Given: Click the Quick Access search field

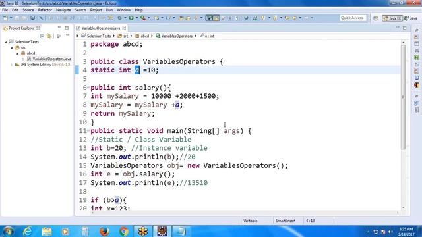Looking at the screenshot, I should pos(352,18).
